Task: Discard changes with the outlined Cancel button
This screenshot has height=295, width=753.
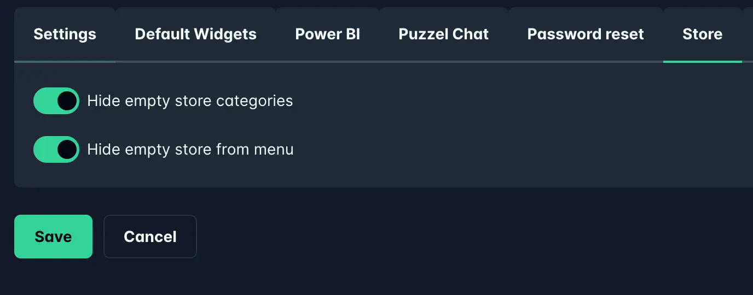Action: [150, 237]
